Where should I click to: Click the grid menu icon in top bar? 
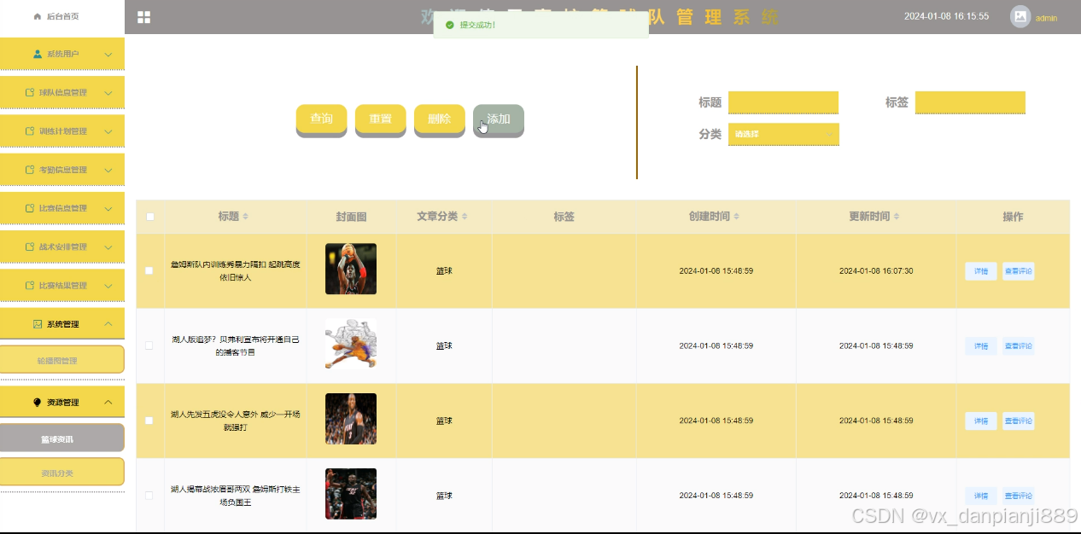(x=143, y=17)
